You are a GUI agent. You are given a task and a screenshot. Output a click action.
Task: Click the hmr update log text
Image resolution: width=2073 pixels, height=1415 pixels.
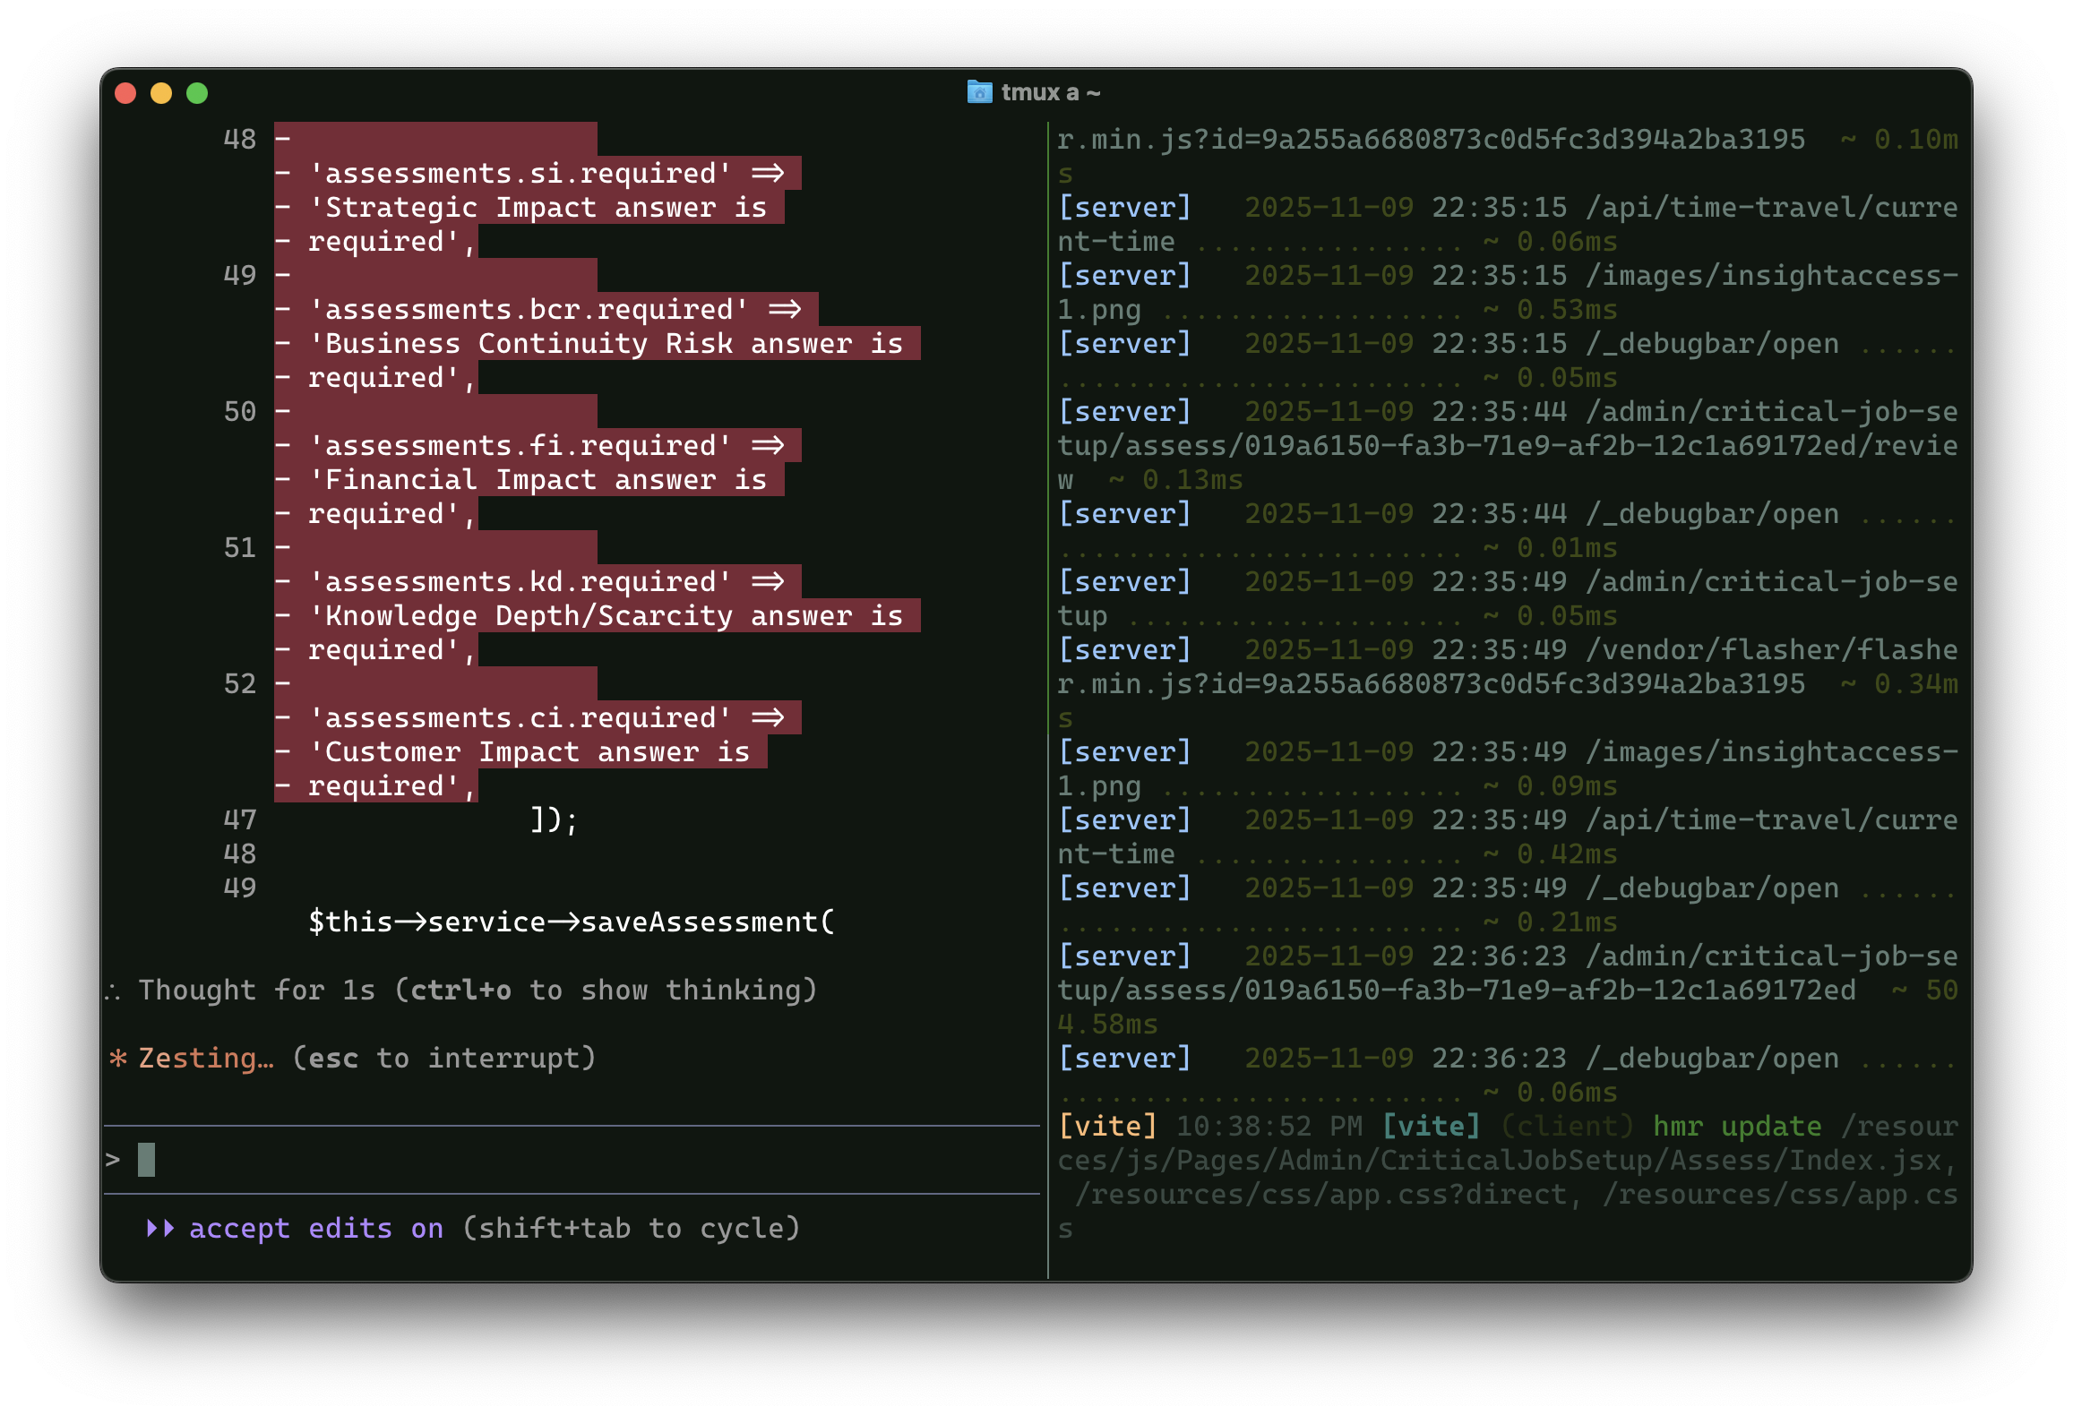(1736, 1126)
